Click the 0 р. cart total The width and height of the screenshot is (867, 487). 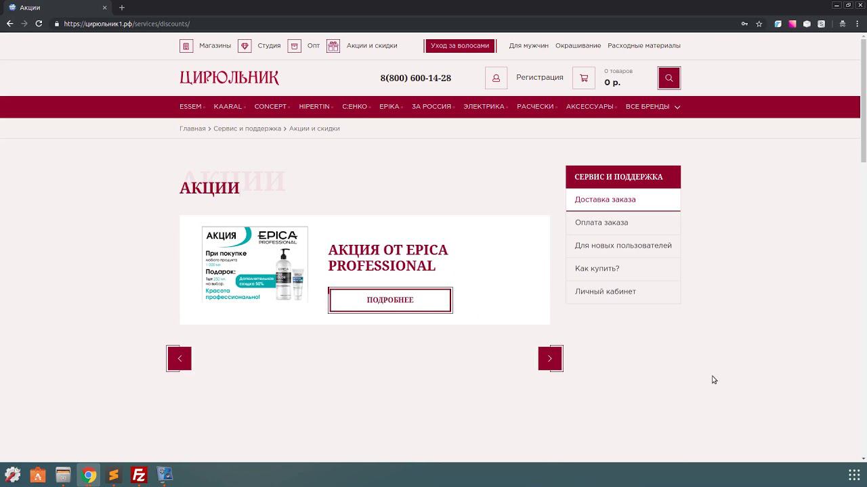click(612, 83)
